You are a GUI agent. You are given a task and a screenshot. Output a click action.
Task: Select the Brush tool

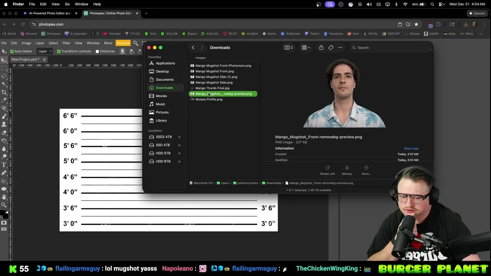click(4, 117)
